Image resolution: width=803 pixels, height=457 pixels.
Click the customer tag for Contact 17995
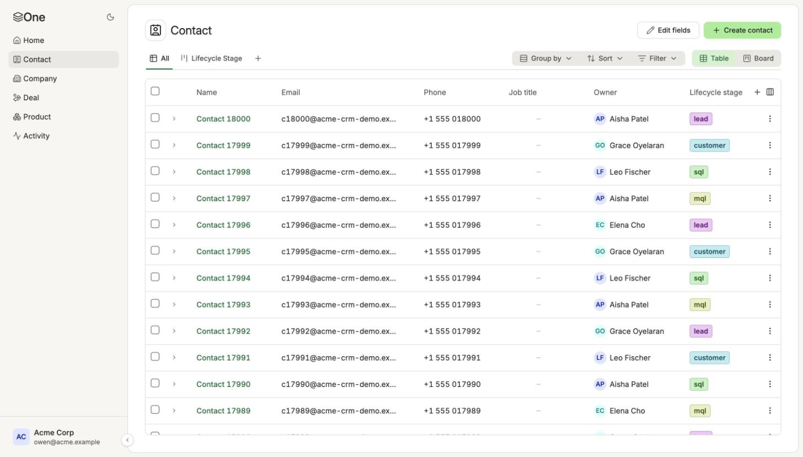pos(709,251)
